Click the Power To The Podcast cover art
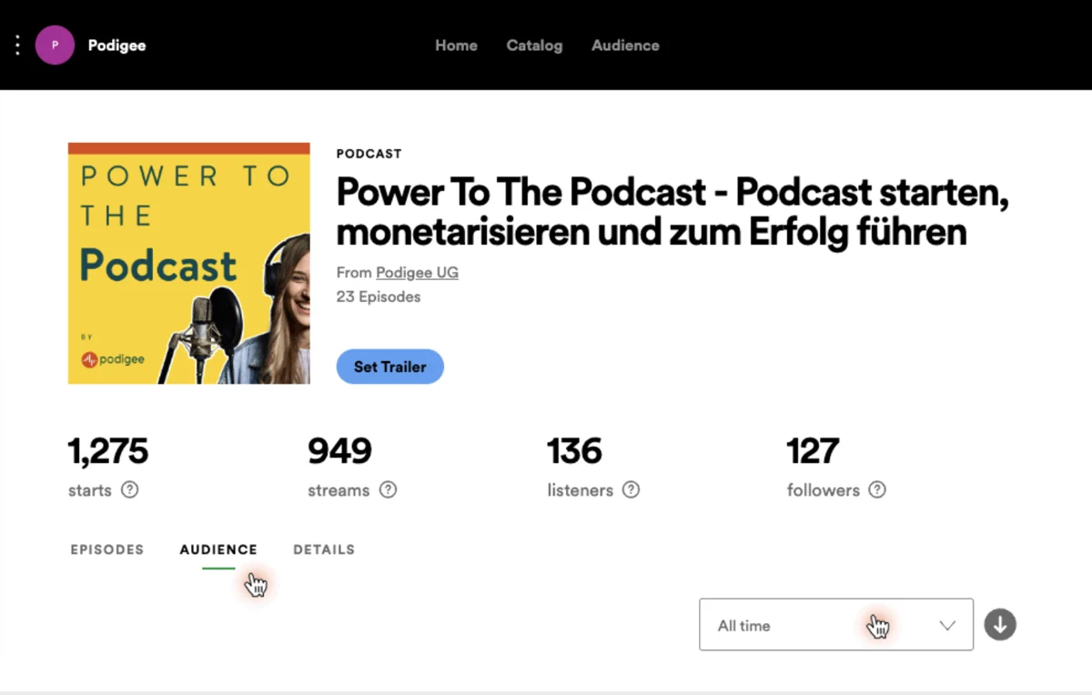Screen dimensions: 1092x695 (189, 263)
